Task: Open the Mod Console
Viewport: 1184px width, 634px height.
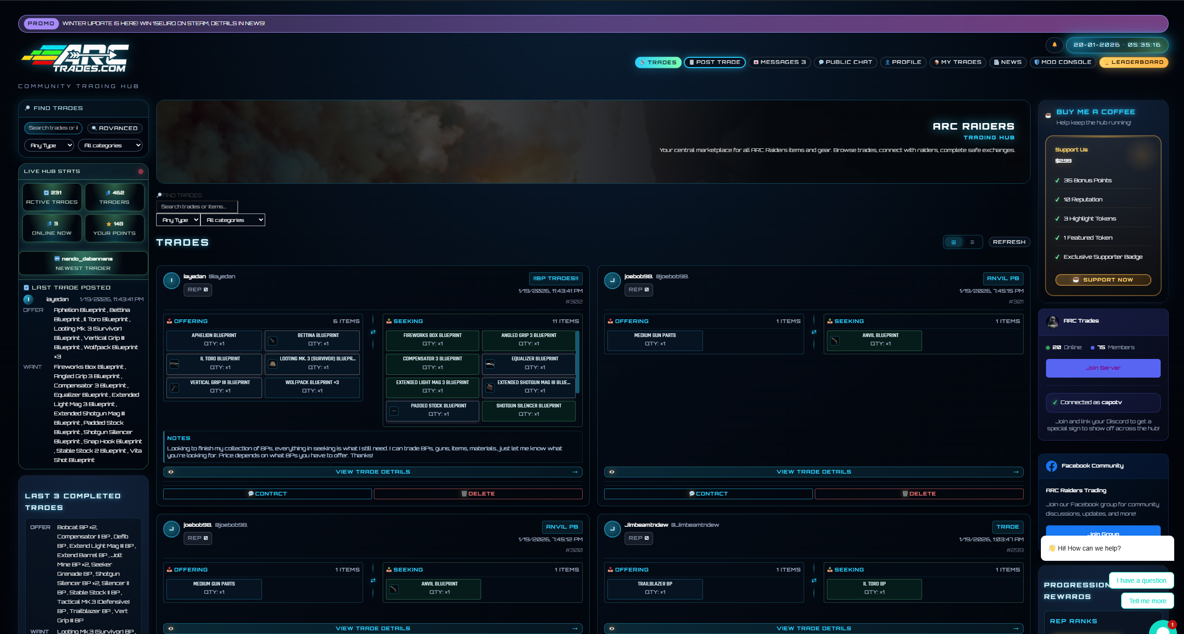Action: pyautogui.click(x=1063, y=62)
